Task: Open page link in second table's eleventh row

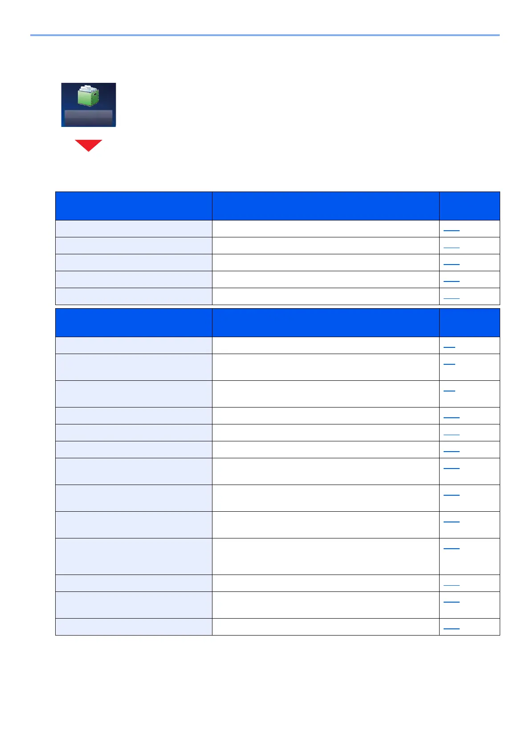Action: (452, 583)
